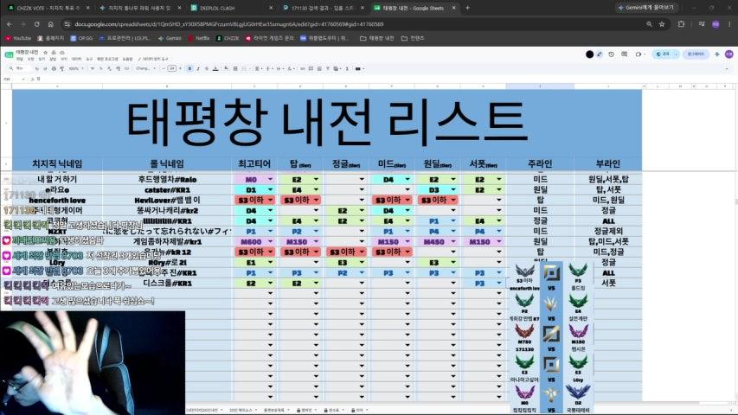
Task: Open the Share button dropdown arrow
Action: point(677,54)
